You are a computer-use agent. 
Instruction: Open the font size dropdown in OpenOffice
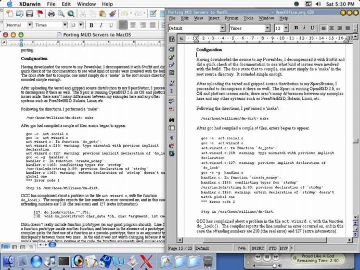(x=286, y=28)
